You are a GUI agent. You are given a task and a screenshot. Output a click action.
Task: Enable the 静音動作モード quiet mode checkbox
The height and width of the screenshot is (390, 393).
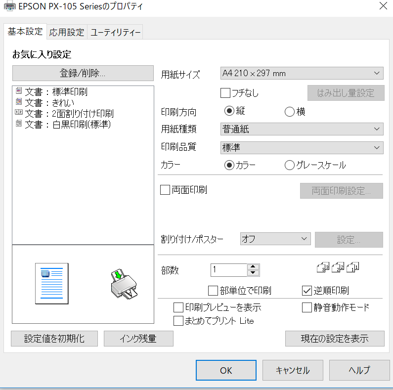(x=307, y=307)
